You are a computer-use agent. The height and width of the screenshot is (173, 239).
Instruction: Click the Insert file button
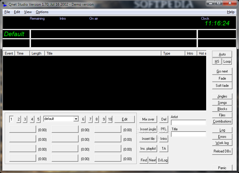click(148, 139)
